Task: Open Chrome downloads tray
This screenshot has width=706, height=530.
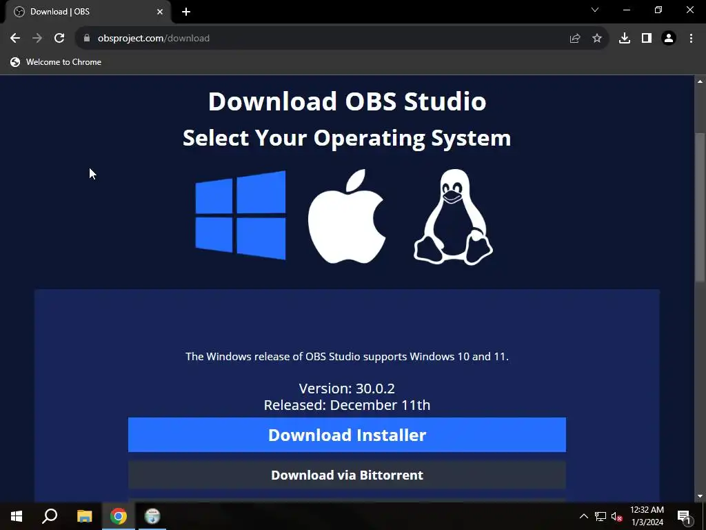Action: (625, 39)
